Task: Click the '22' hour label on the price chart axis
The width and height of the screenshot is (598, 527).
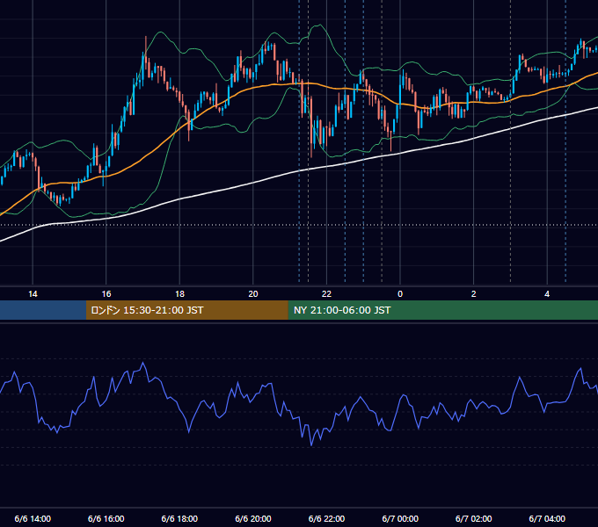Action: (326, 294)
